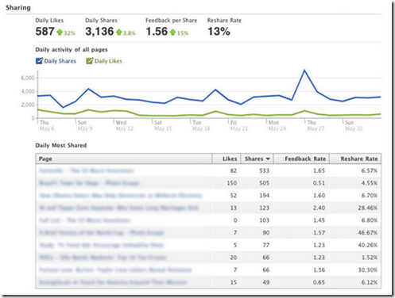Click the green arrow beside 587 Daily Likes
The height and width of the screenshot is (298, 395).
coord(60,32)
